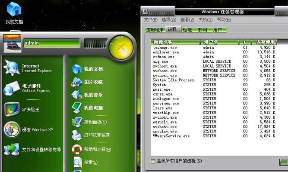Open 选项(O) menu in Task Manager
Viewport: 288px width, 172px height.
click(x=169, y=20)
